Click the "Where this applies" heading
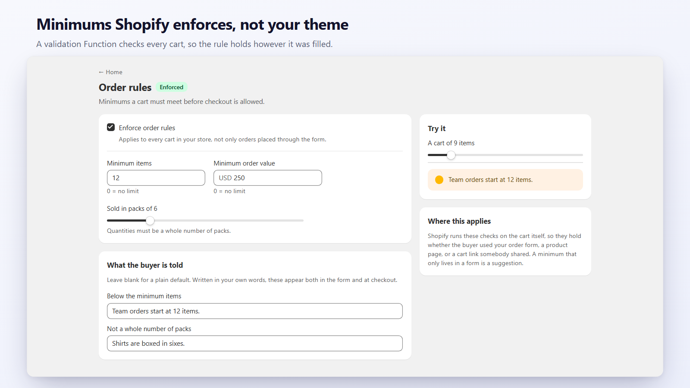Viewport: 690px width, 388px height. tap(459, 221)
